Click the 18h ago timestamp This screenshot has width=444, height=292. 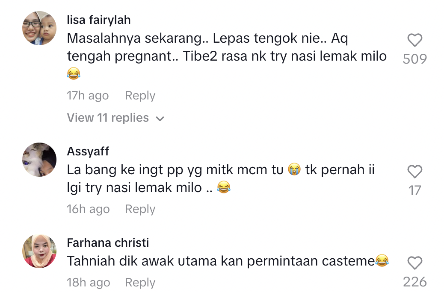click(x=88, y=283)
